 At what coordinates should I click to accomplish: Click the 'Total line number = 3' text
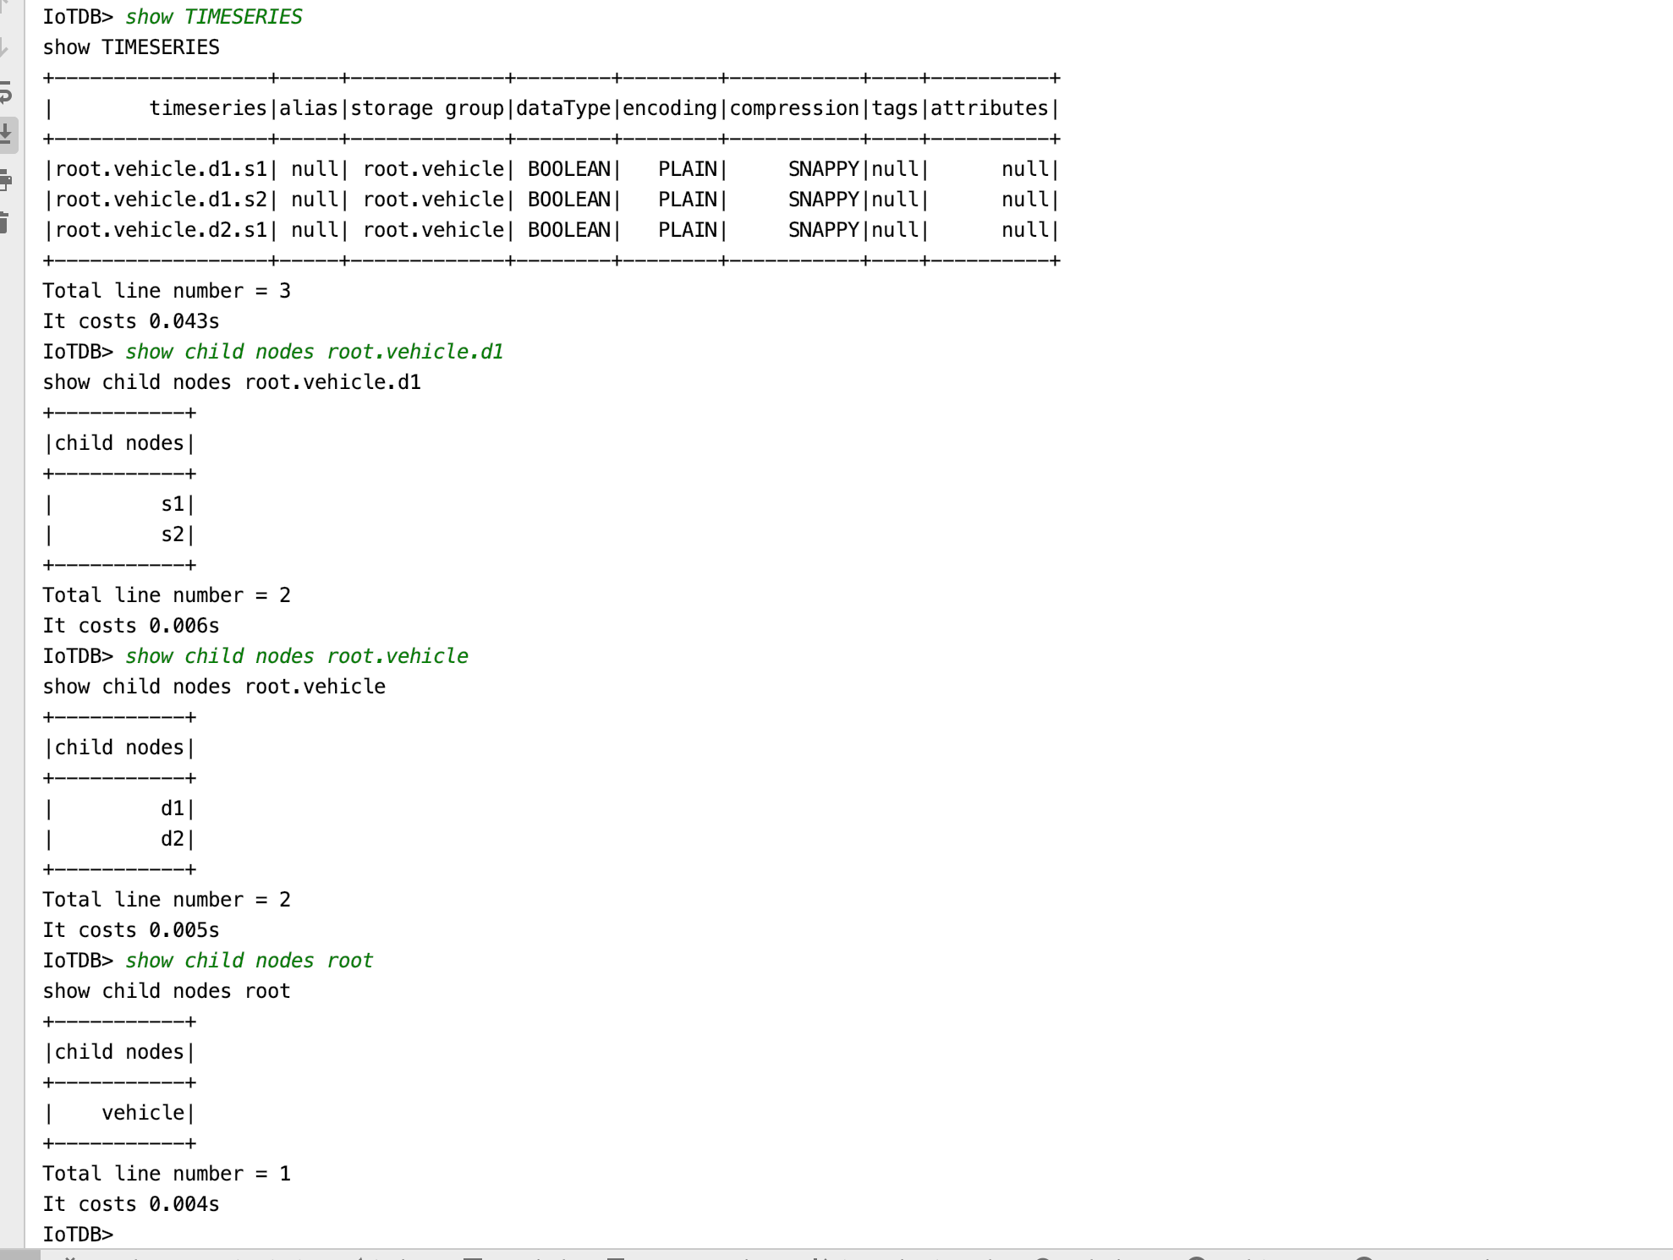pos(167,291)
